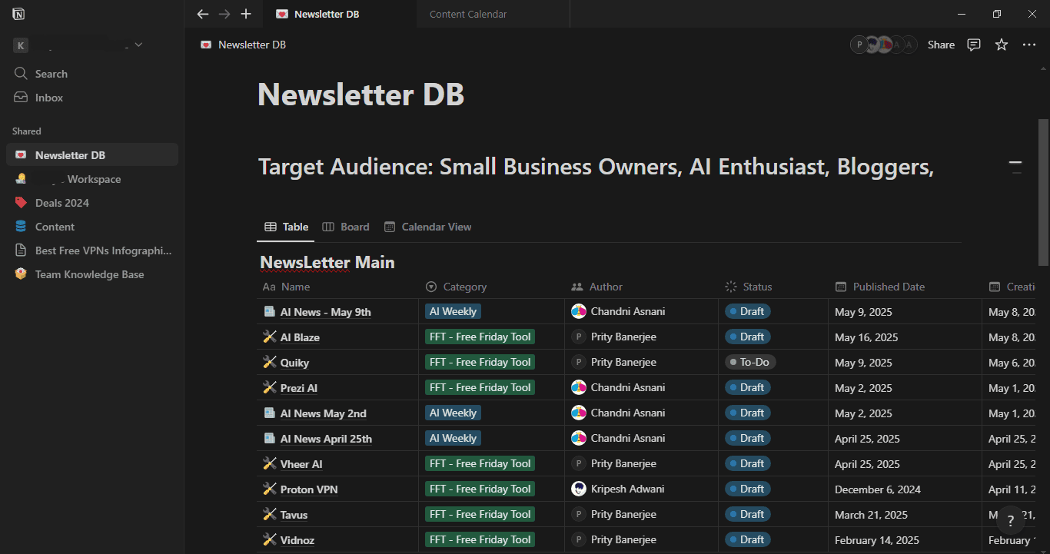Open the three-dot page options menu
Viewport: 1050px width, 554px height.
[x=1029, y=45]
